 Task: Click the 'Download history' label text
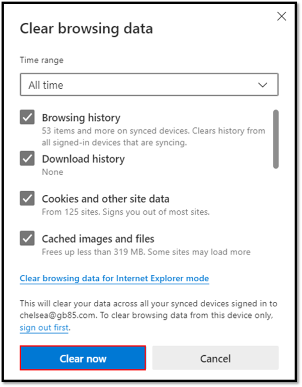tap(83, 159)
